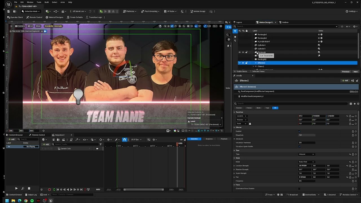The image size is (361, 203).
Task: Toggle lock icon on the Rectangle row
Action: (246, 52)
